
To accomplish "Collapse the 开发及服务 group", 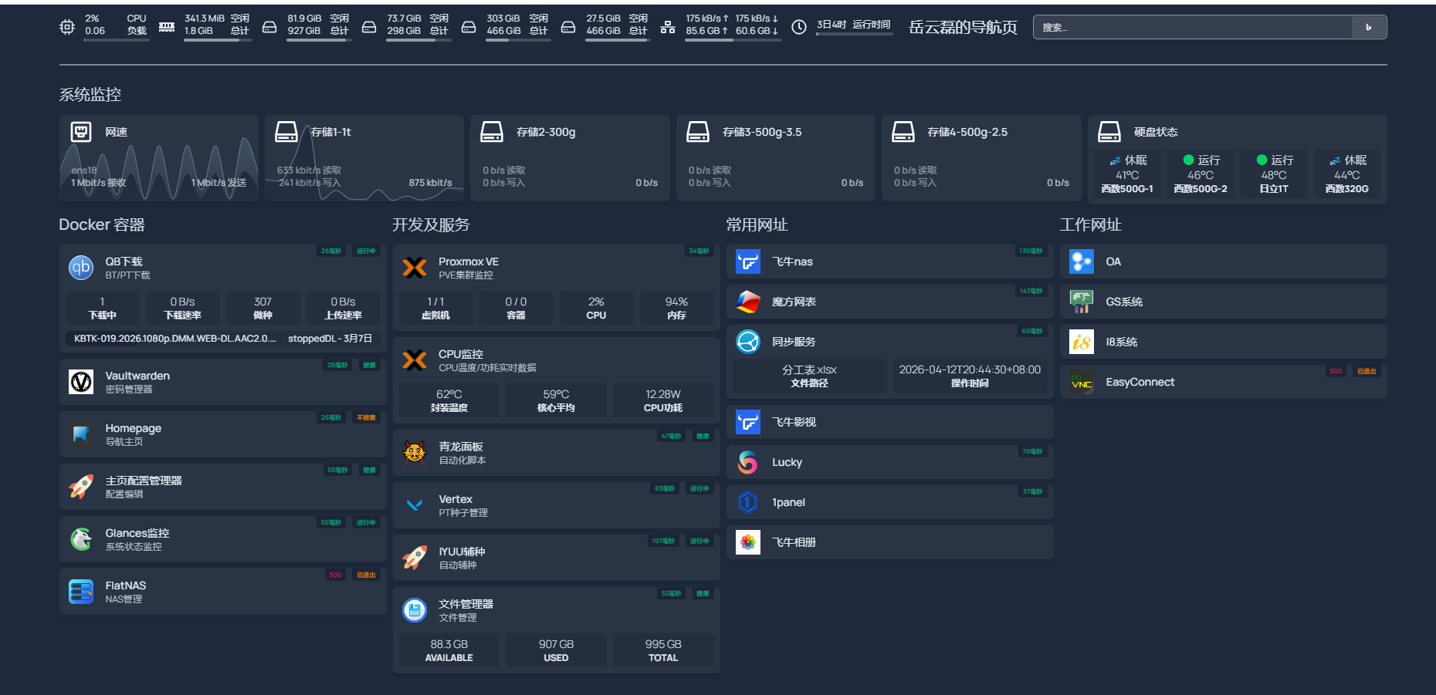I will pos(431,224).
